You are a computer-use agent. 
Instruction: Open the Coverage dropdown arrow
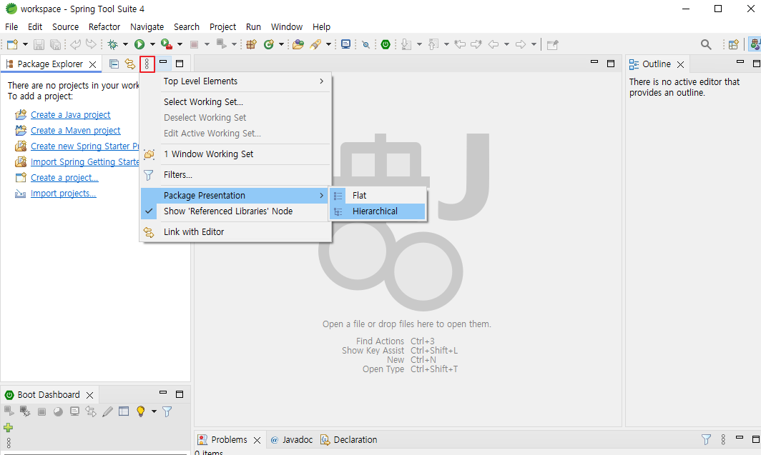[180, 44]
